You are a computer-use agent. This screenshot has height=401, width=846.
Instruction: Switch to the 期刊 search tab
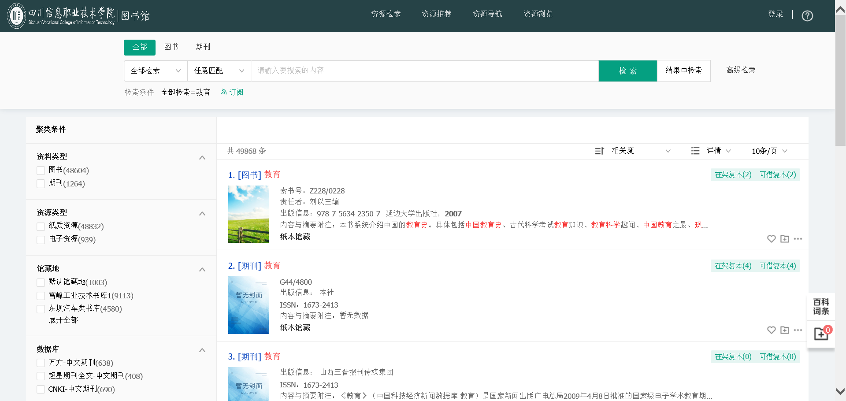click(x=203, y=47)
